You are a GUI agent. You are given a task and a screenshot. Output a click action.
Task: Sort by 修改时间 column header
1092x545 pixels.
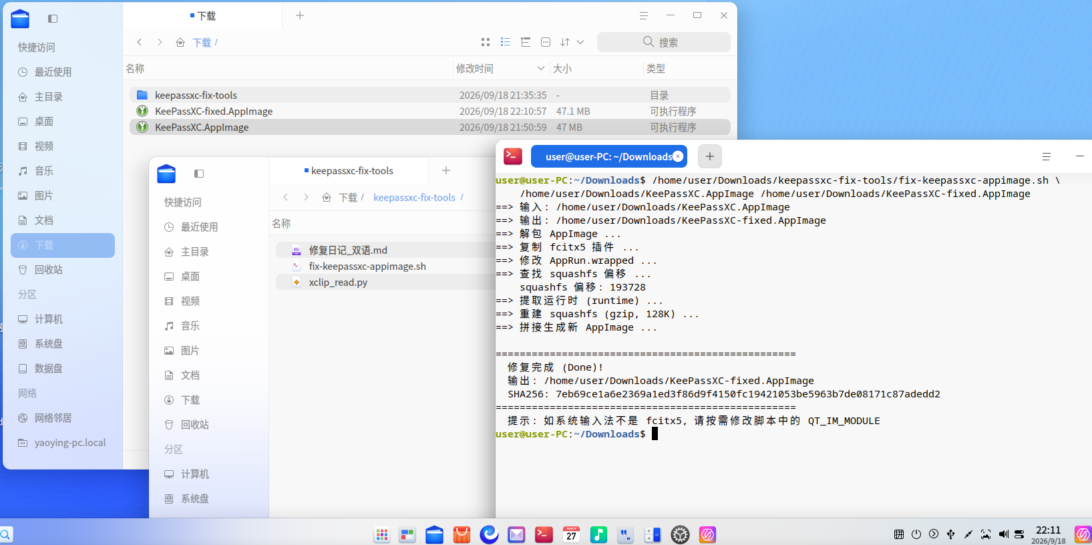500,68
